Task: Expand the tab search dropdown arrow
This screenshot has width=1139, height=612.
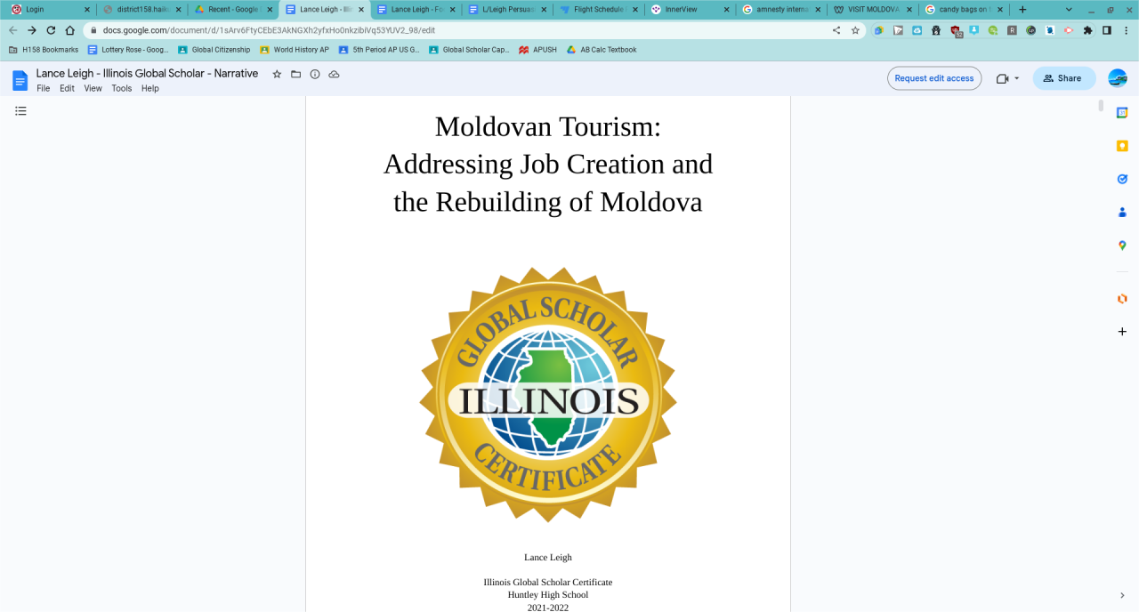Action: (1069, 9)
